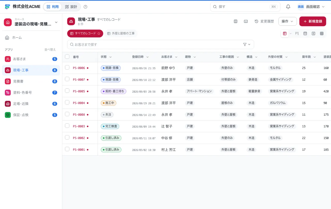Tick the checkbox for PS-0001
This screenshot has height=209, width=331.
pos(67,149)
